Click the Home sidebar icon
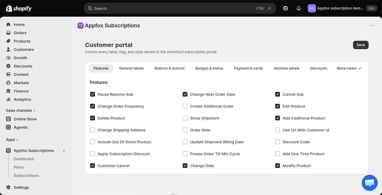The image size is (382, 195). [x=8, y=24]
